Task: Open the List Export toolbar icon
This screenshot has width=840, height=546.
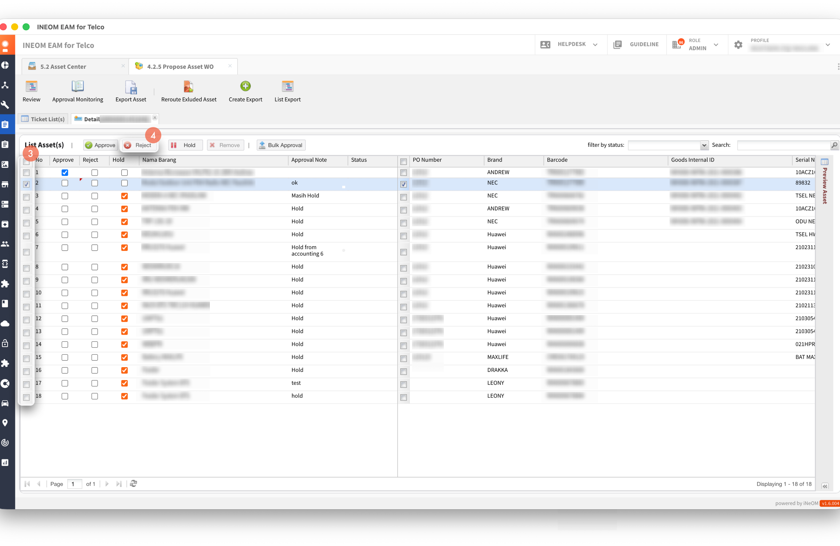Action: click(x=287, y=86)
